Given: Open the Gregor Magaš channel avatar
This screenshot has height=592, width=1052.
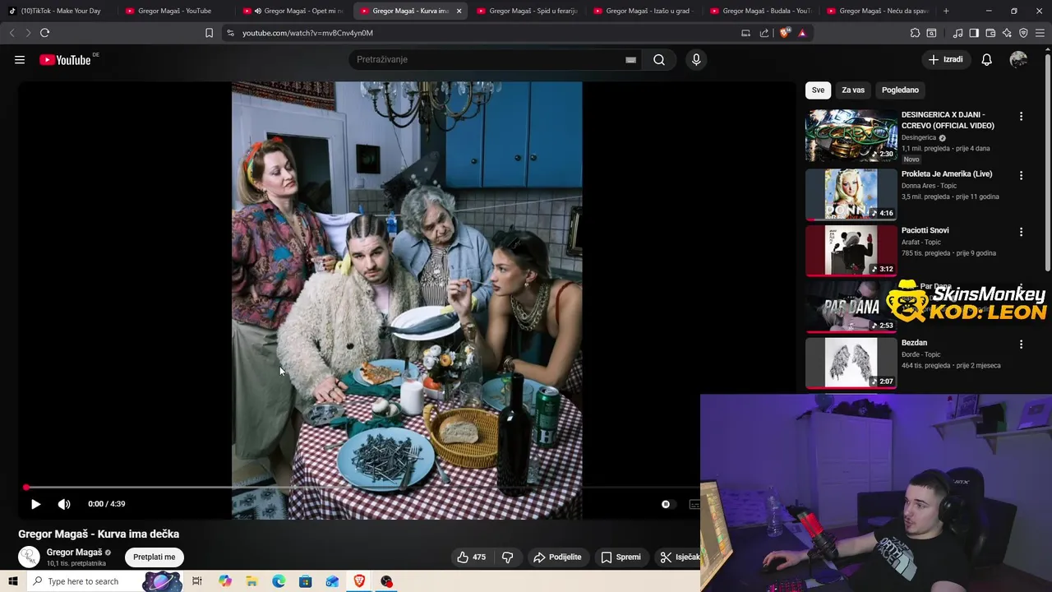Looking at the screenshot, I should pyautogui.click(x=29, y=557).
